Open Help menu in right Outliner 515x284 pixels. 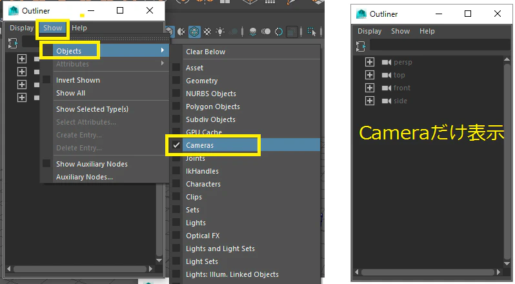coord(427,31)
